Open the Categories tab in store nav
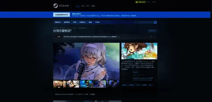The width and height of the screenshot is (212, 102). click(75, 22)
